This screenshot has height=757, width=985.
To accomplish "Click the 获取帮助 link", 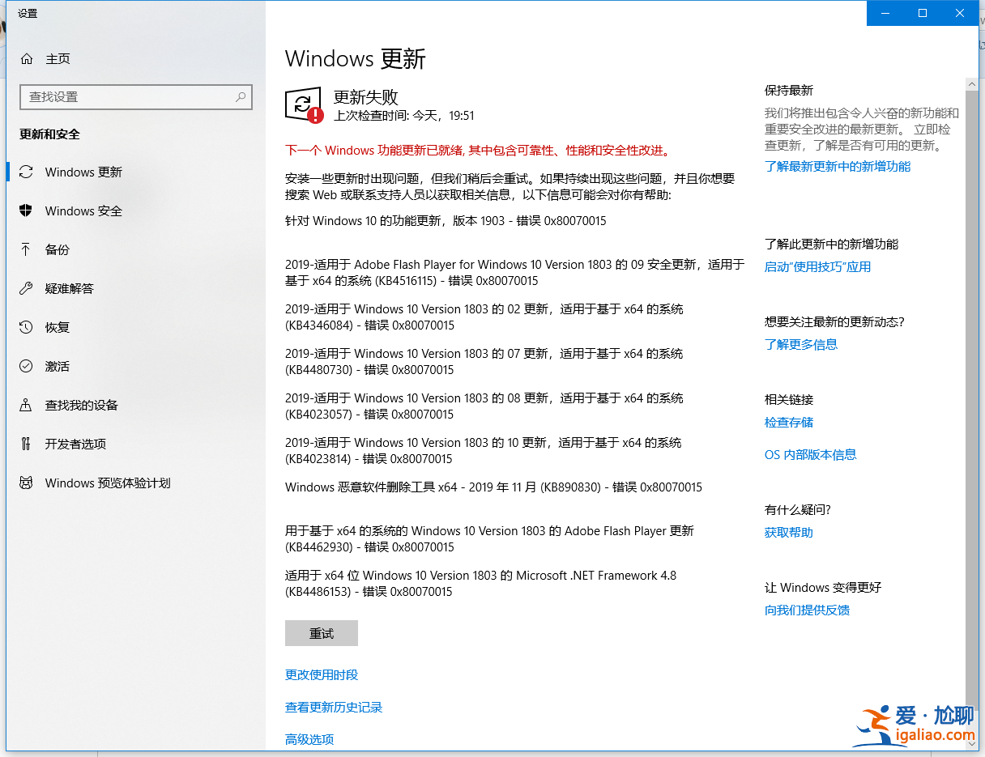I will [789, 533].
